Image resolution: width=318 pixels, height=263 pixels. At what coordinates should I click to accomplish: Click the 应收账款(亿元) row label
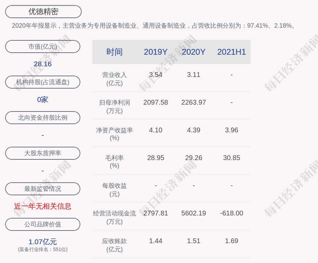point(115,245)
